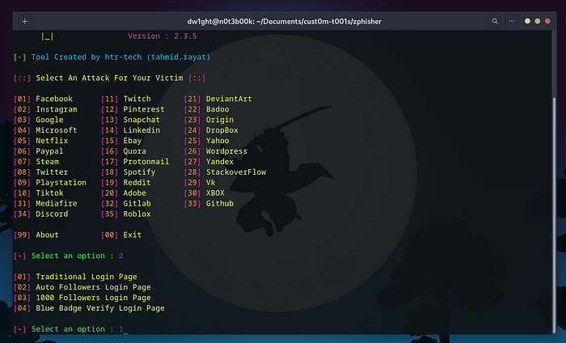The image size is (566, 343).
Task: Click the '[16] Quora' entry
Action: click(x=124, y=151)
